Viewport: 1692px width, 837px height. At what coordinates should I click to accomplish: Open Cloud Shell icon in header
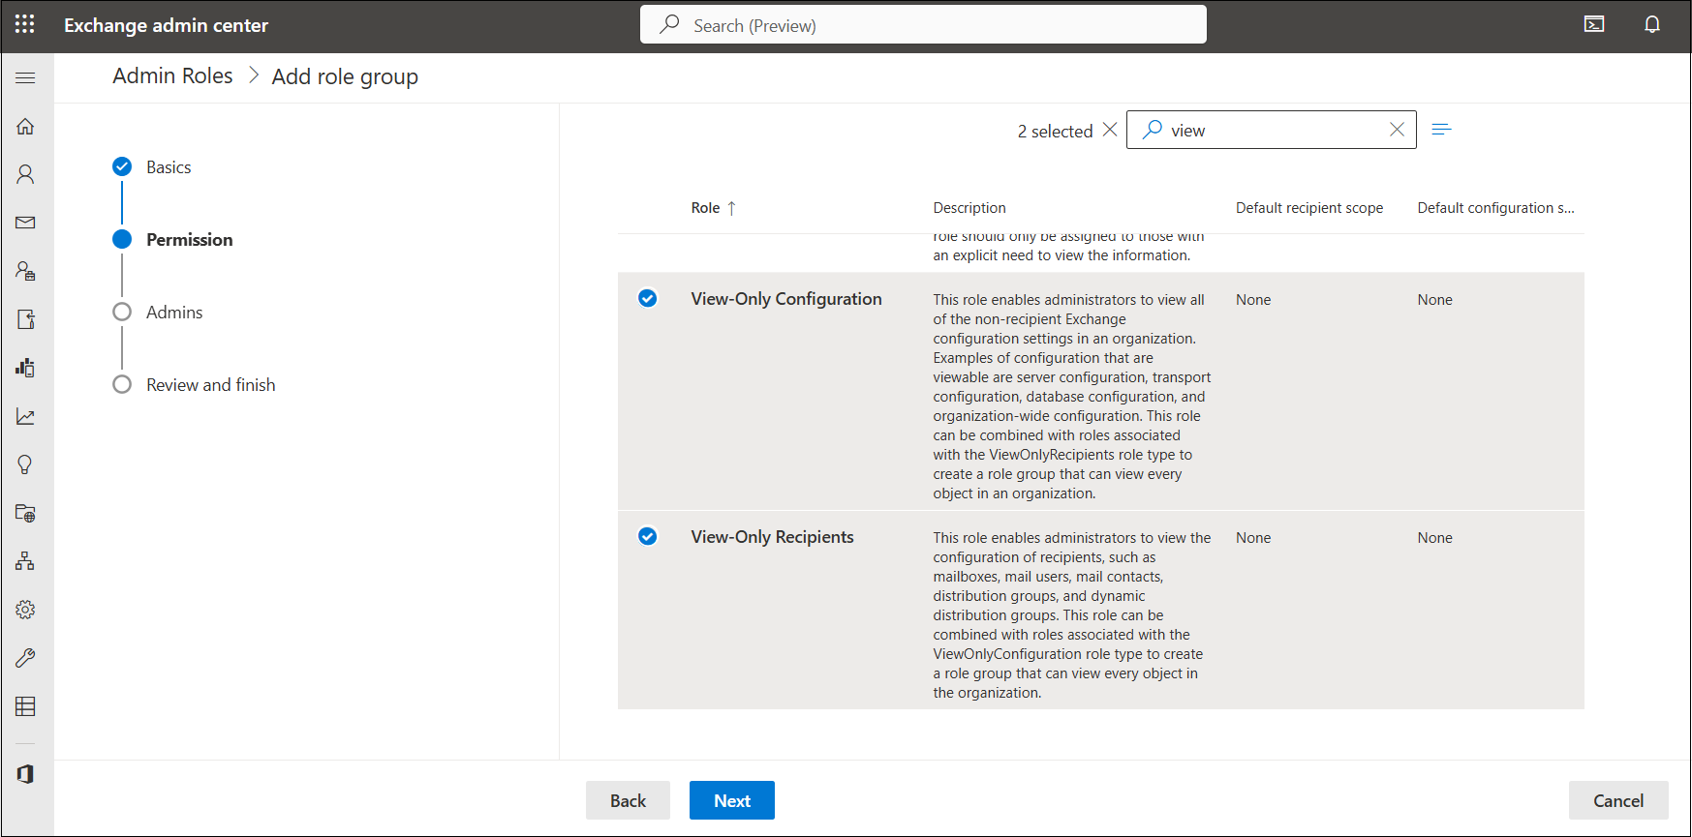pos(1593,24)
